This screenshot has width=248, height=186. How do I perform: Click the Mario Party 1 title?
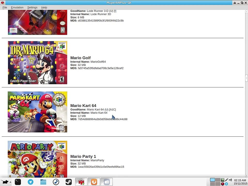(83, 157)
